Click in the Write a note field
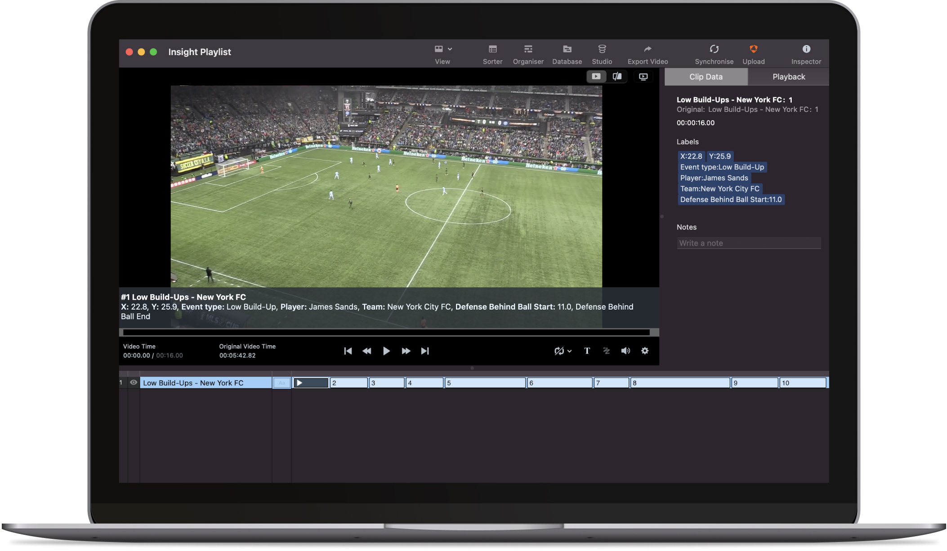 749,243
